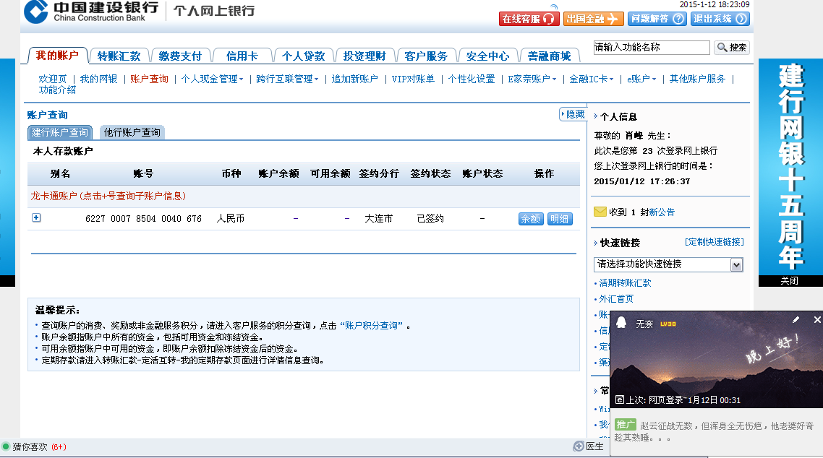The width and height of the screenshot is (823, 458).
Task: Click 退出系统 to log out
Action: pos(720,19)
